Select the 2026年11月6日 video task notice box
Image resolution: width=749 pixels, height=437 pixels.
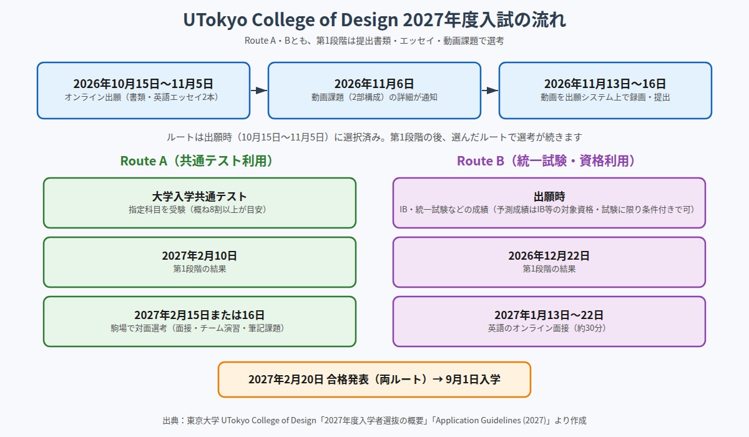click(374, 91)
